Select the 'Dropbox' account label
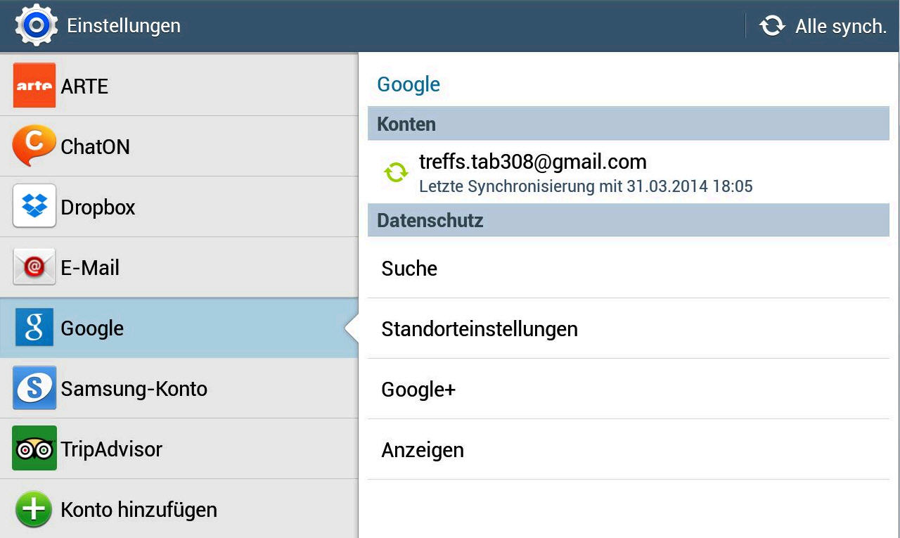 (x=98, y=207)
